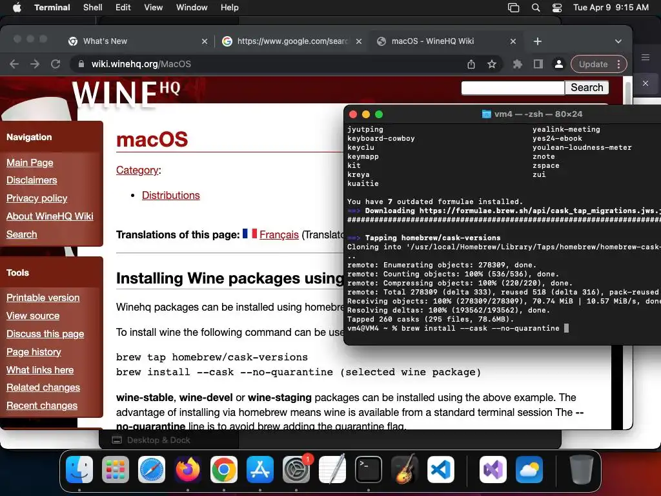Close the What's New tab

point(205,41)
